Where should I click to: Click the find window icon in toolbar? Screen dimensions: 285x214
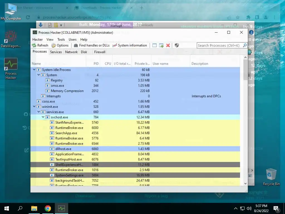click(x=154, y=45)
